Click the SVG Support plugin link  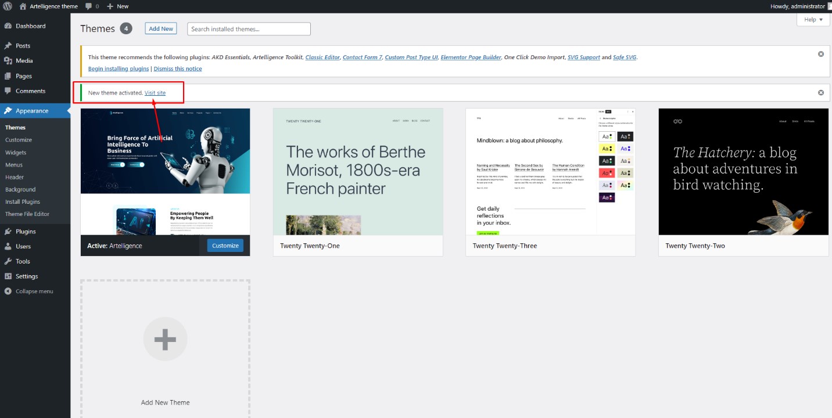click(584, 57)
